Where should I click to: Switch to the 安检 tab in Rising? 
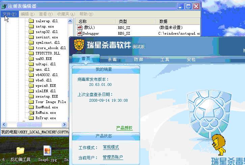pyautogui.click(x=191, y=59)
